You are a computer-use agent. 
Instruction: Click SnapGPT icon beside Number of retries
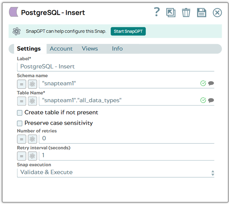32,139
